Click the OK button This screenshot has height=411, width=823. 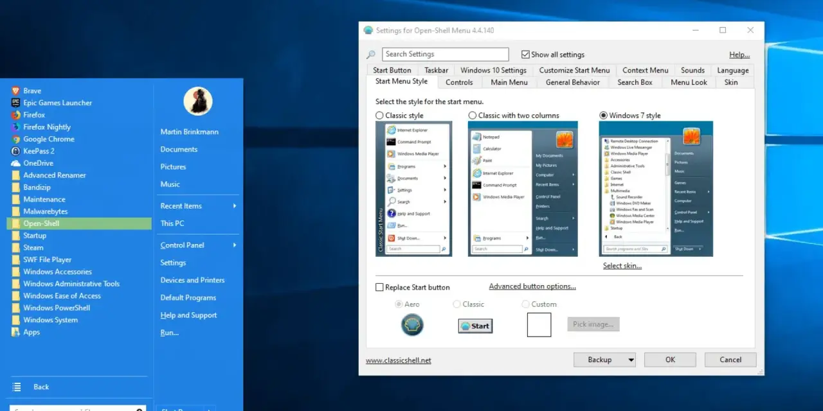(670, 360)
